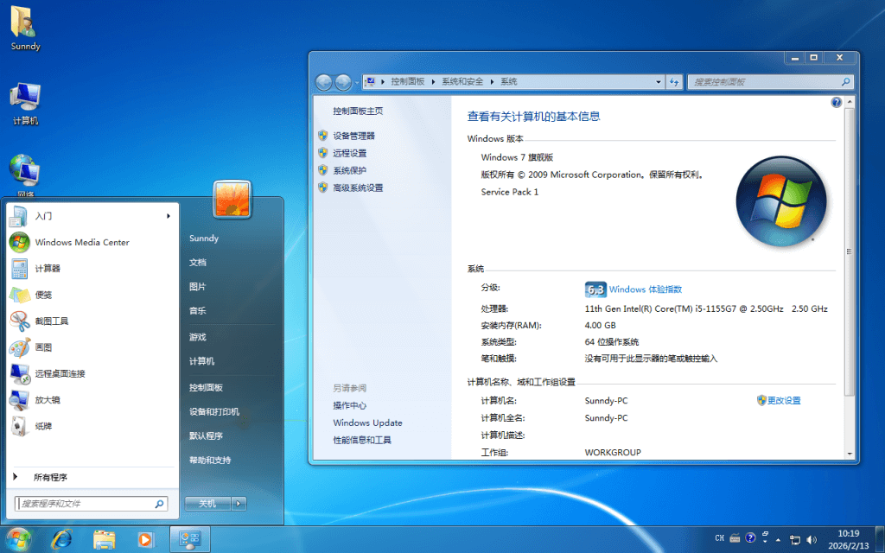Expand the arrow after 系统和安全 in address bar
The image size is (885, 553).
click(492, 82)
